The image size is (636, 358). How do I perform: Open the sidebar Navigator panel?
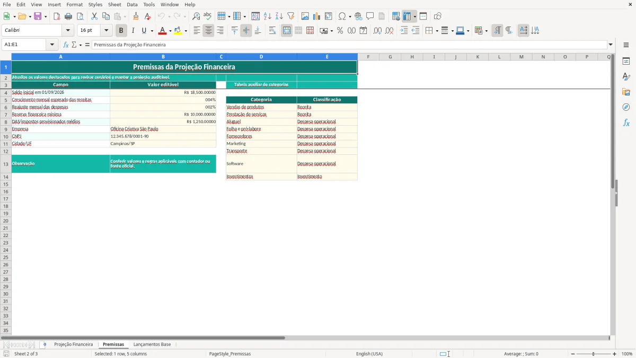click(626, 107)
